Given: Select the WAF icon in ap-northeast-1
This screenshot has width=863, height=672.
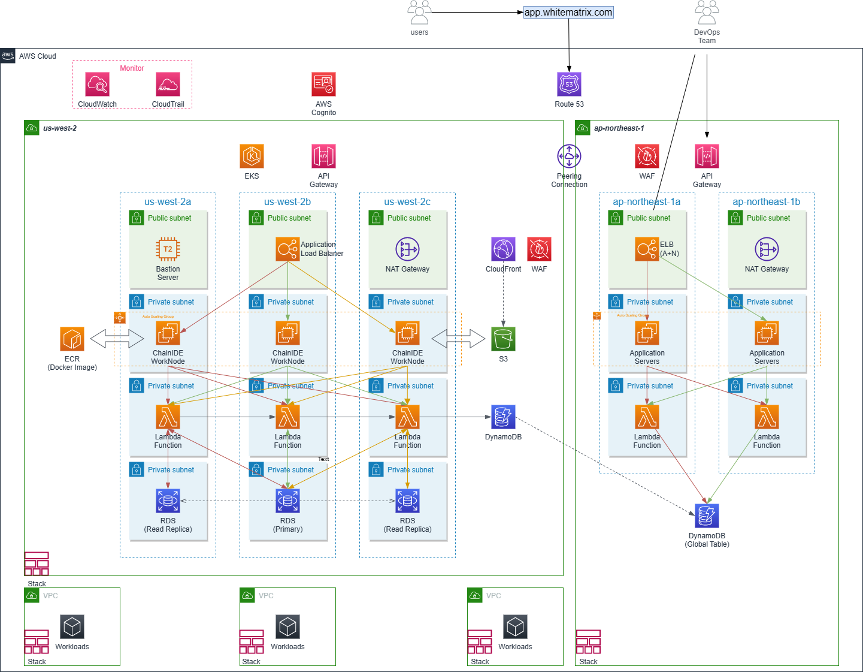Looking at the screenshot, I should [x=647, y=156].
